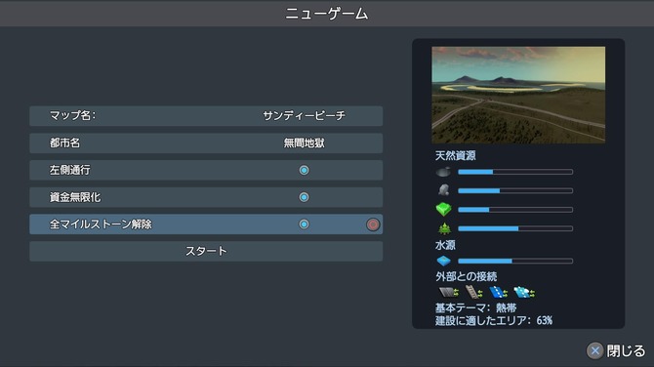
Task: Start the game with スタート button
Action: (206, 251)
